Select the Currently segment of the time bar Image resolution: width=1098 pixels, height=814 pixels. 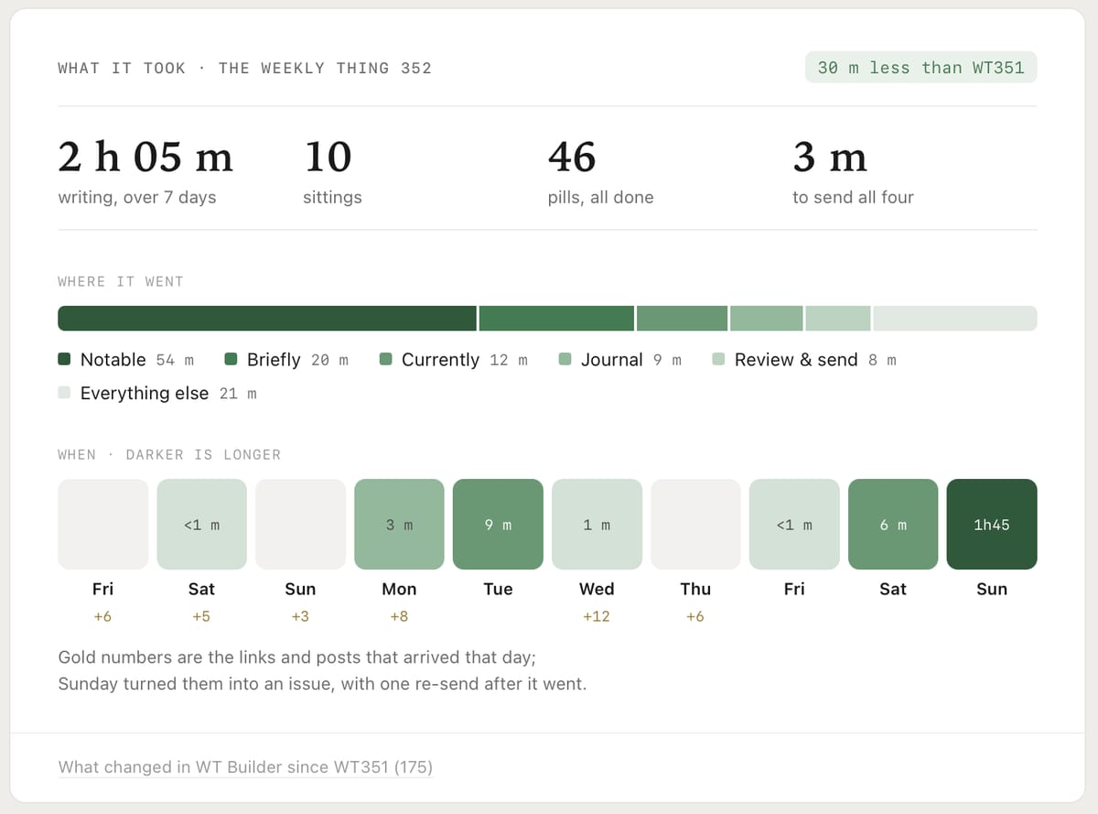(683, 319)
